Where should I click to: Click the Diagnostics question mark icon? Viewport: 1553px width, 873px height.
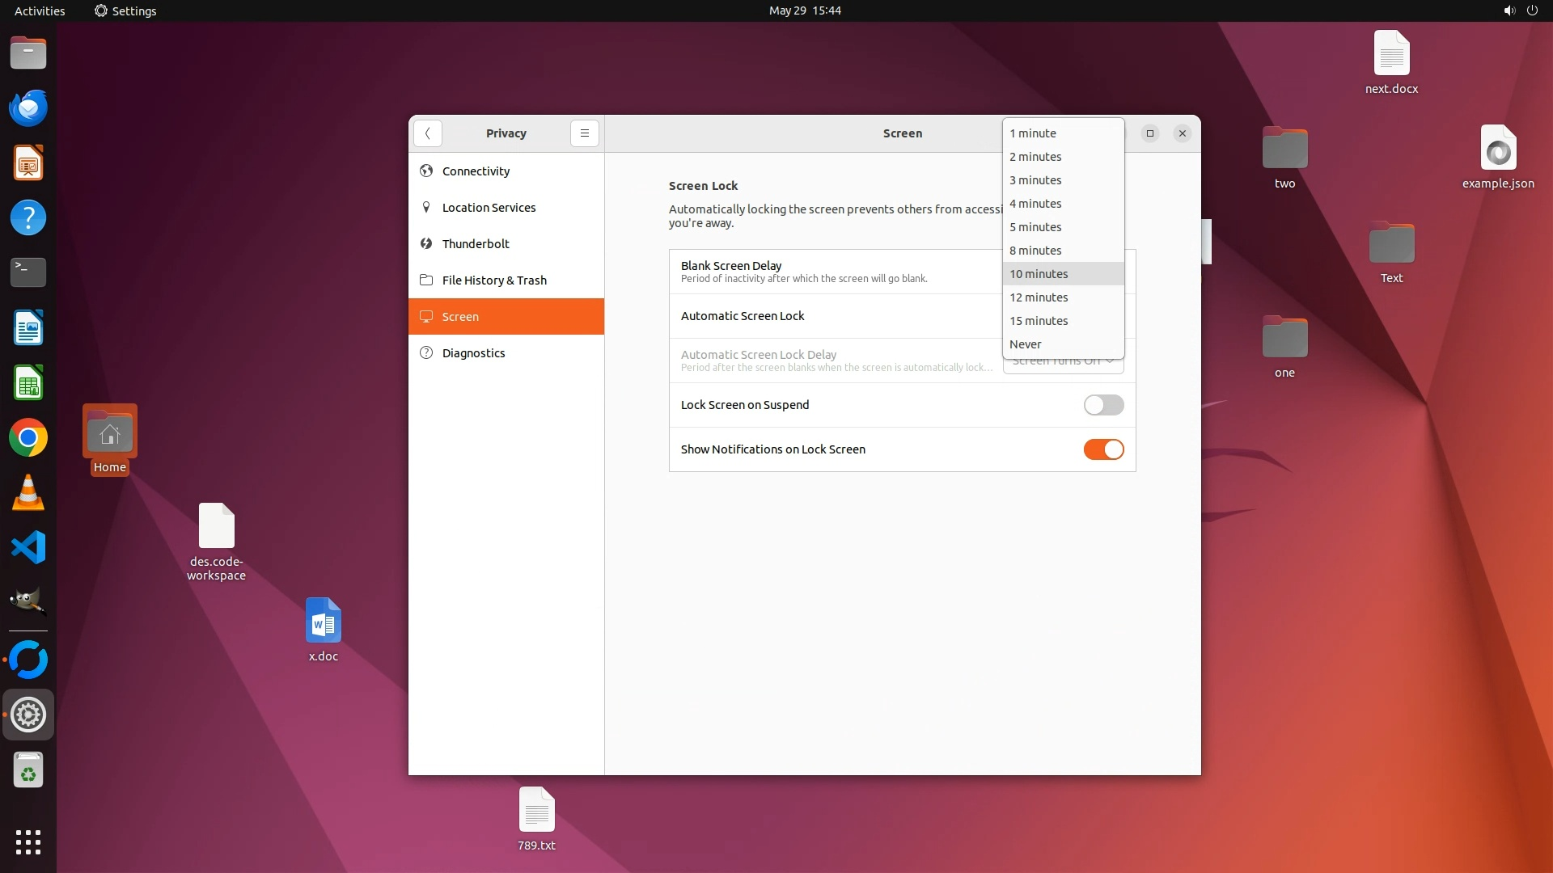[x=426, y=352]
